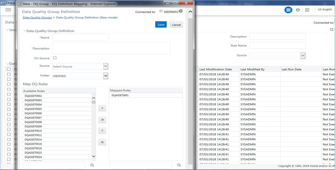Click the Mapped Rules search magnifier
The height and width of the screenshot is (170, 335).
pyautogui.click(x=179, y=165)
